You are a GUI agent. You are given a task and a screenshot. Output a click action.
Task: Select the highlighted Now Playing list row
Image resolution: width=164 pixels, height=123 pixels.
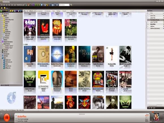156,20
